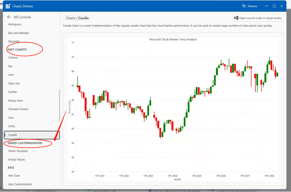Click the 54 value on the Y axis
The image size is (291, 192).
tap(73, 172)
